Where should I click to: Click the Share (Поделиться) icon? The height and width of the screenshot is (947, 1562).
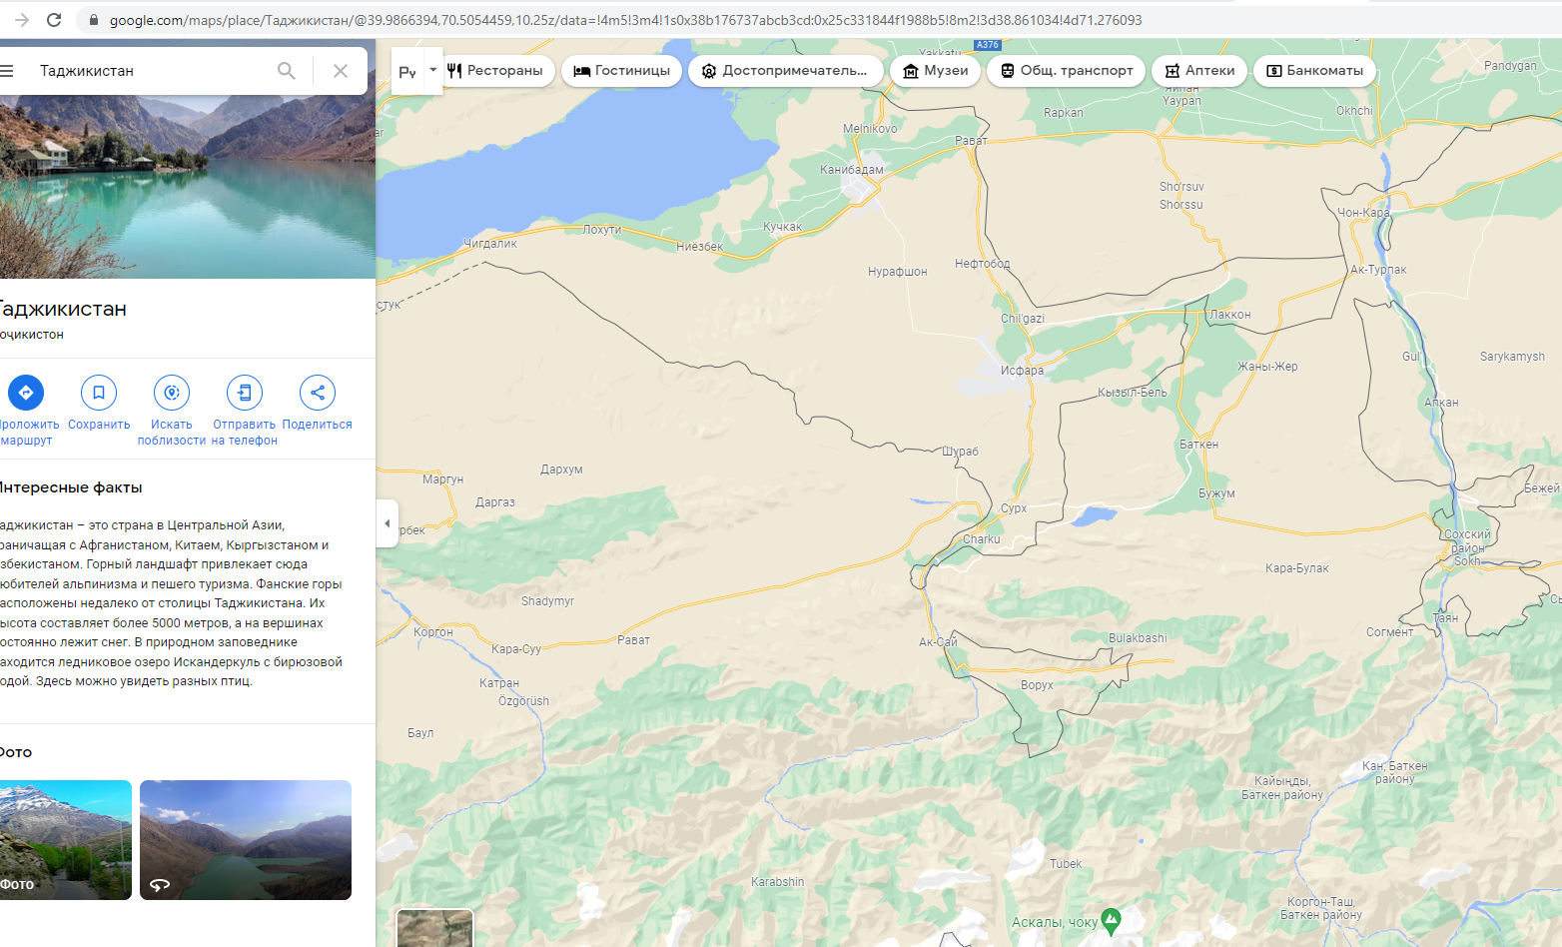318,393
